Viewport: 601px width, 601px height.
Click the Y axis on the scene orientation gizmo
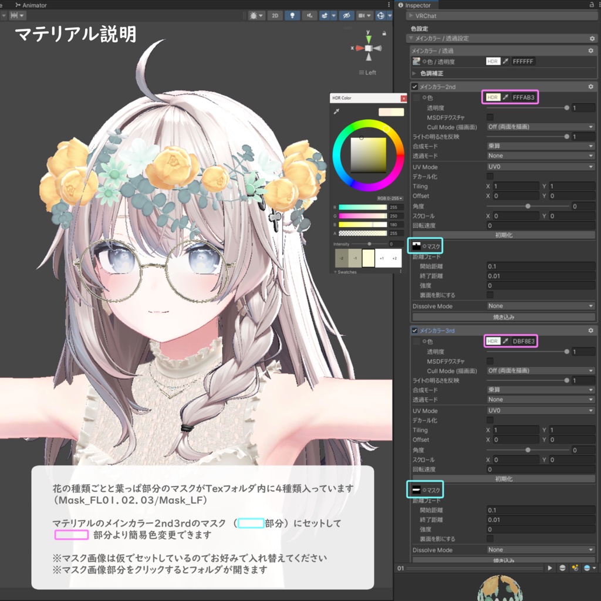tap(369, 39)
